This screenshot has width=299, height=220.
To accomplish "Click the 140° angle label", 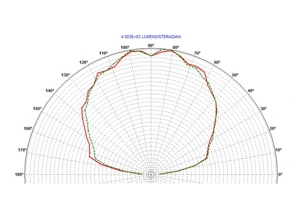I will point(50,91).
